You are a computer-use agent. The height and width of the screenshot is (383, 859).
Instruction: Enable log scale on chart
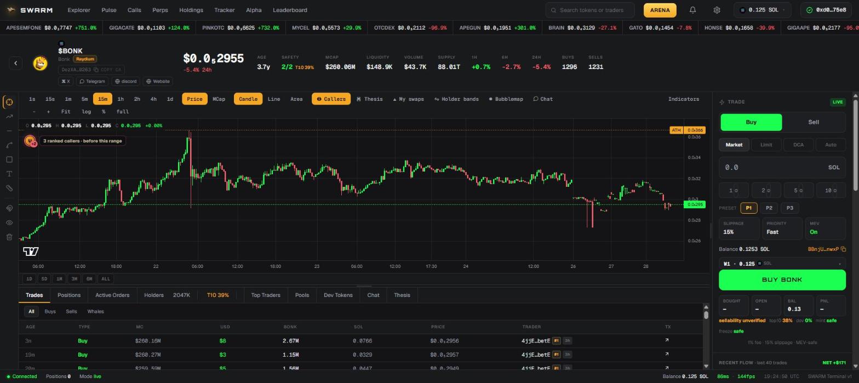(87, 112)
